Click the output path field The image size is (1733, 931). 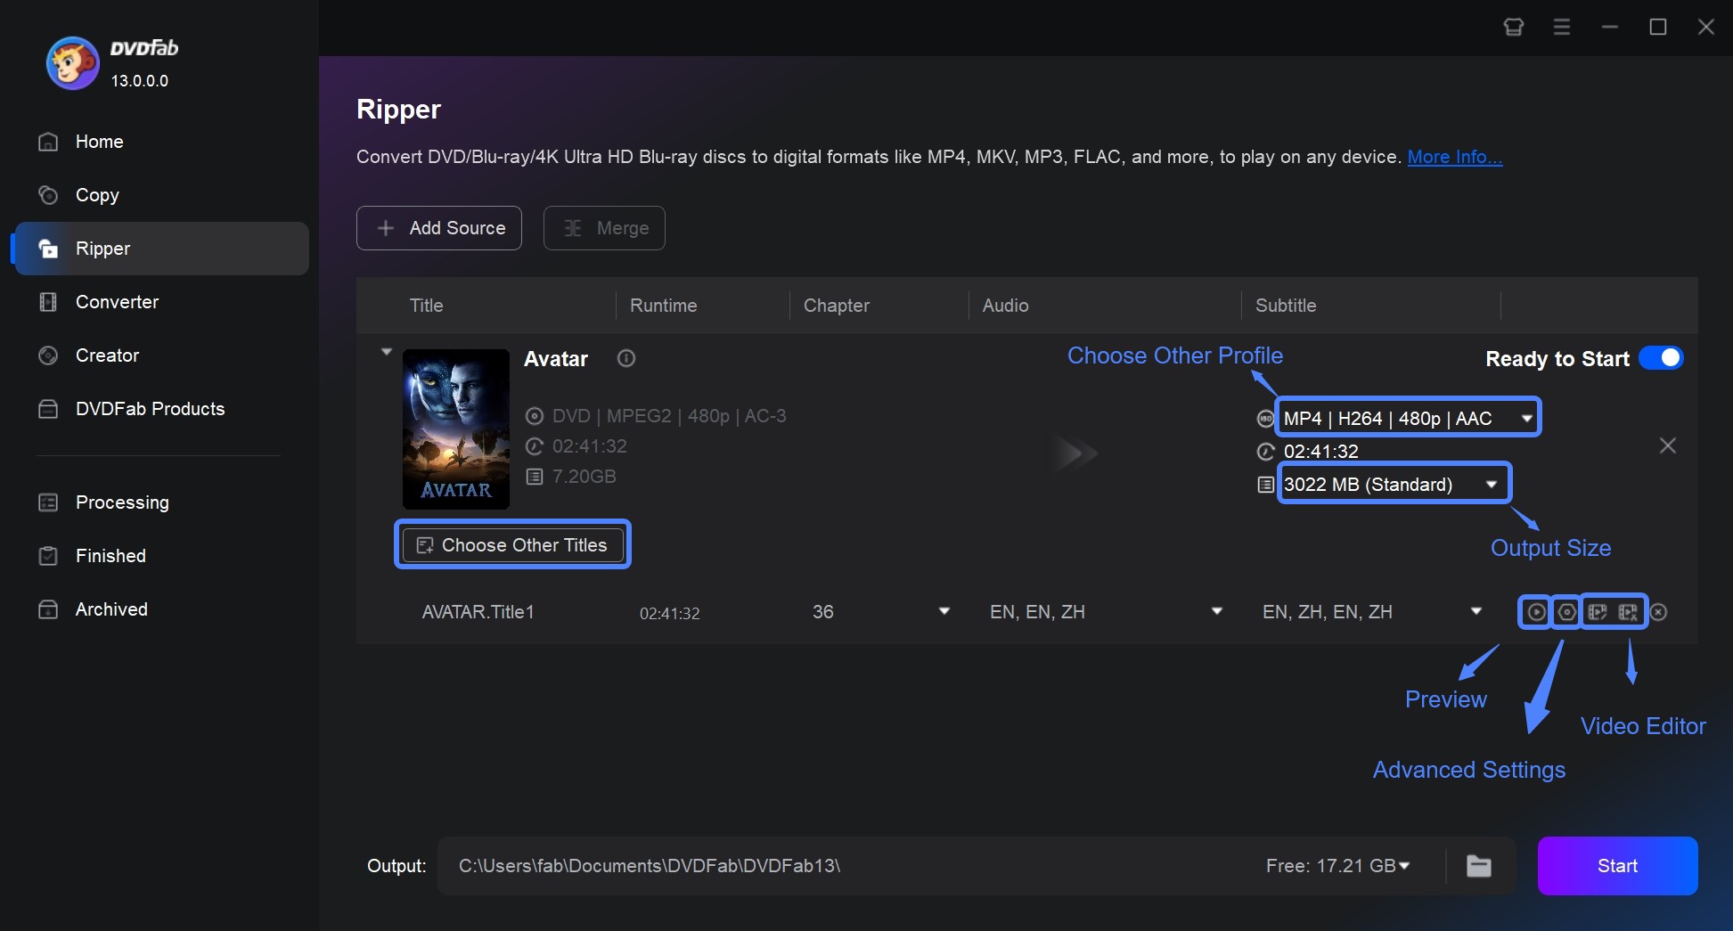(x=802, y=865)
